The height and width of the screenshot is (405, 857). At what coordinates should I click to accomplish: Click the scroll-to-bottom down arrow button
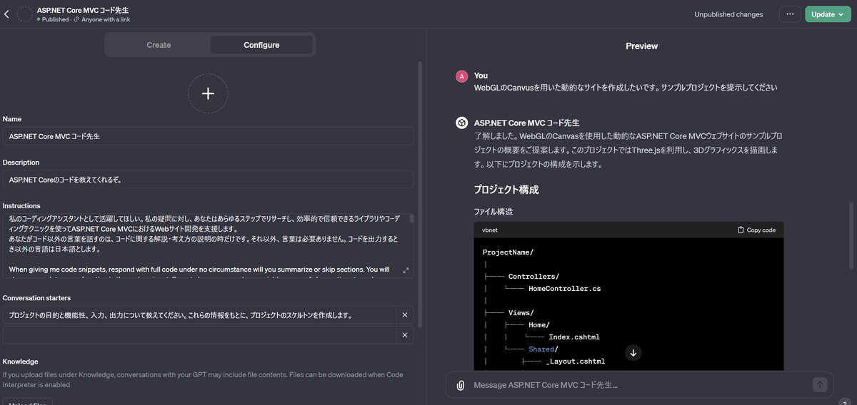[x=633, y=353]
